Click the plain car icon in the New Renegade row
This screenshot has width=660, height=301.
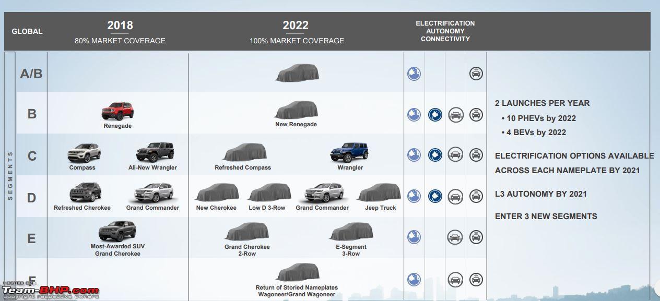pyautogui.click(x=455, y=115)
